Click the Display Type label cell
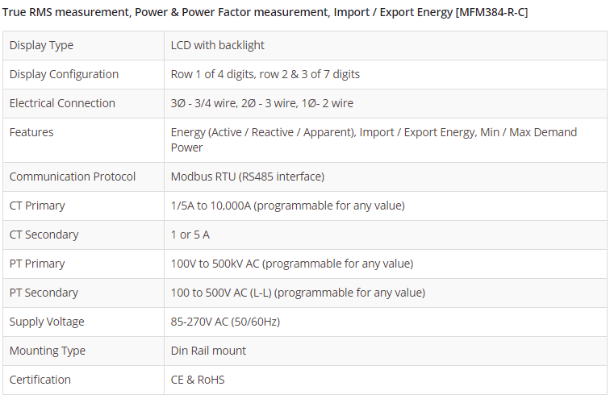The width and height of the screenshot is (610, 399). pos(41,45)
